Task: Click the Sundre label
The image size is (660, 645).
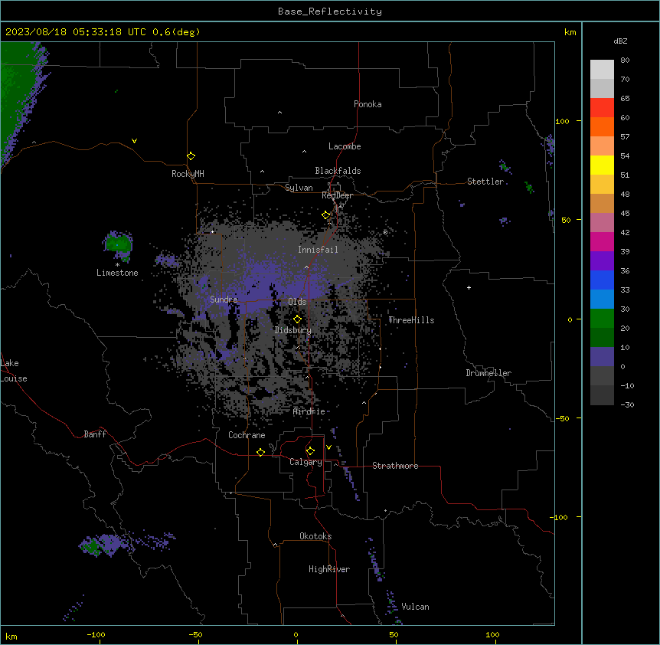Action: [x=224, y=300]
